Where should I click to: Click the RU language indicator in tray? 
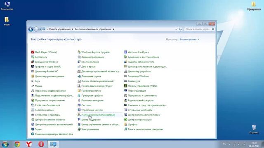(224, 144)
